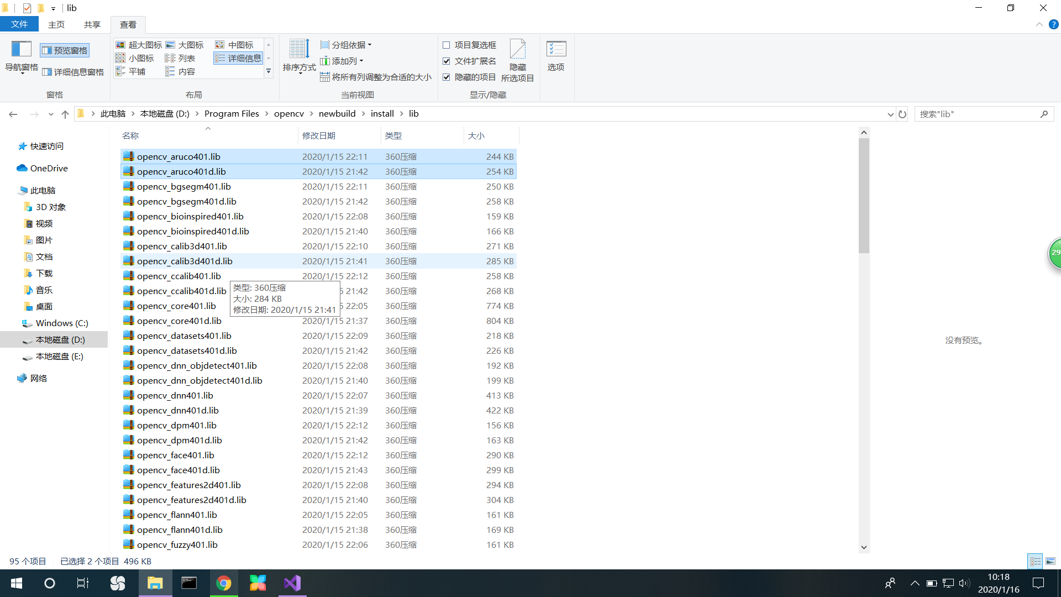The image size is (1061, 597).
Task: Open the add columns dropdown
Action: pyautogui.click(x=342, y=61)
